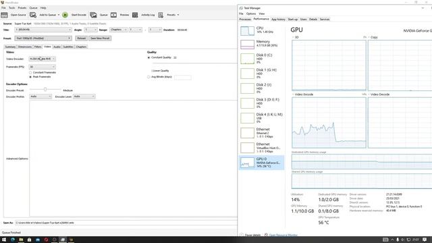432x243 pixels.
Task: Select the Peak Framerate radio button
Action: pyautogui.click(x=30, y=77)
